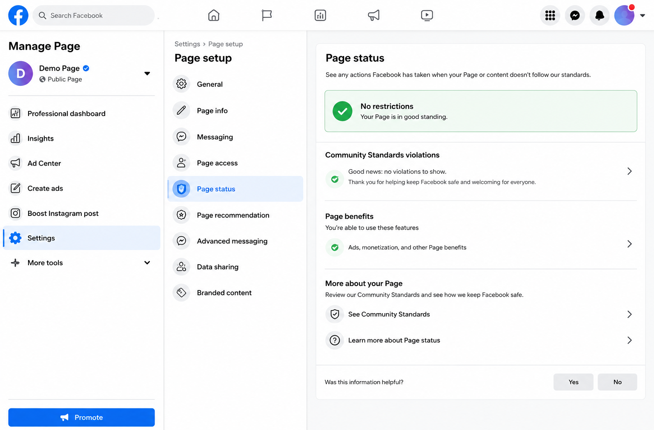Click the No restrictions green checkmark
The height and width of the screenshot is (430, 654).
[x=342, y=111]
